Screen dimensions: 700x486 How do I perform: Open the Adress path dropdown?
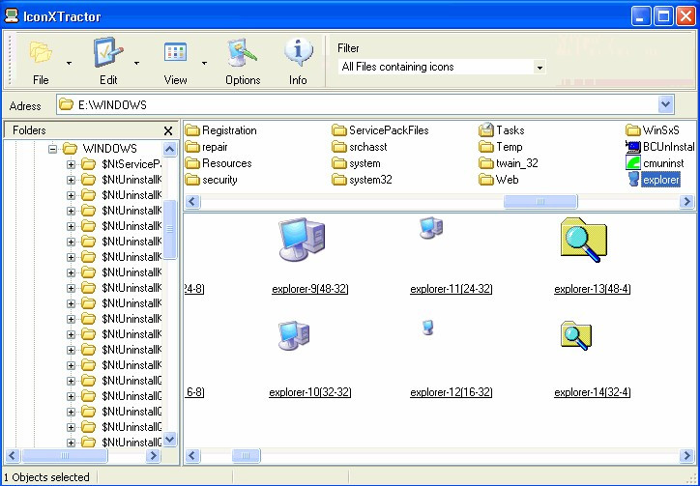point(665,105)
